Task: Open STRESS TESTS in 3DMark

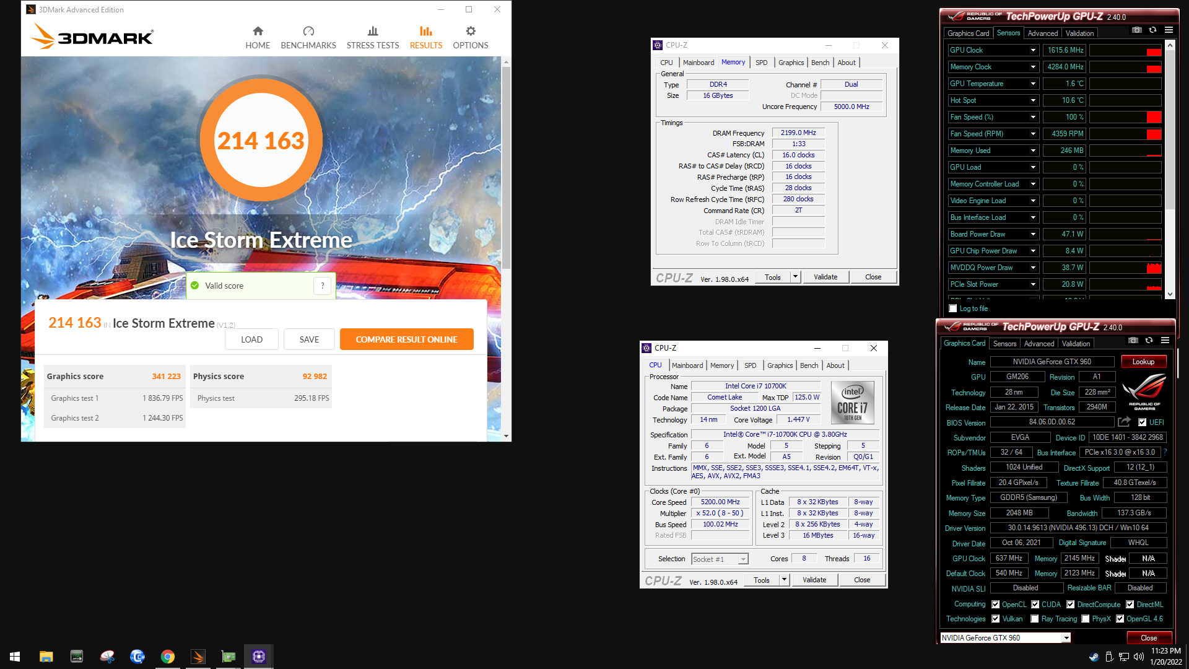Action: [373, 38]
